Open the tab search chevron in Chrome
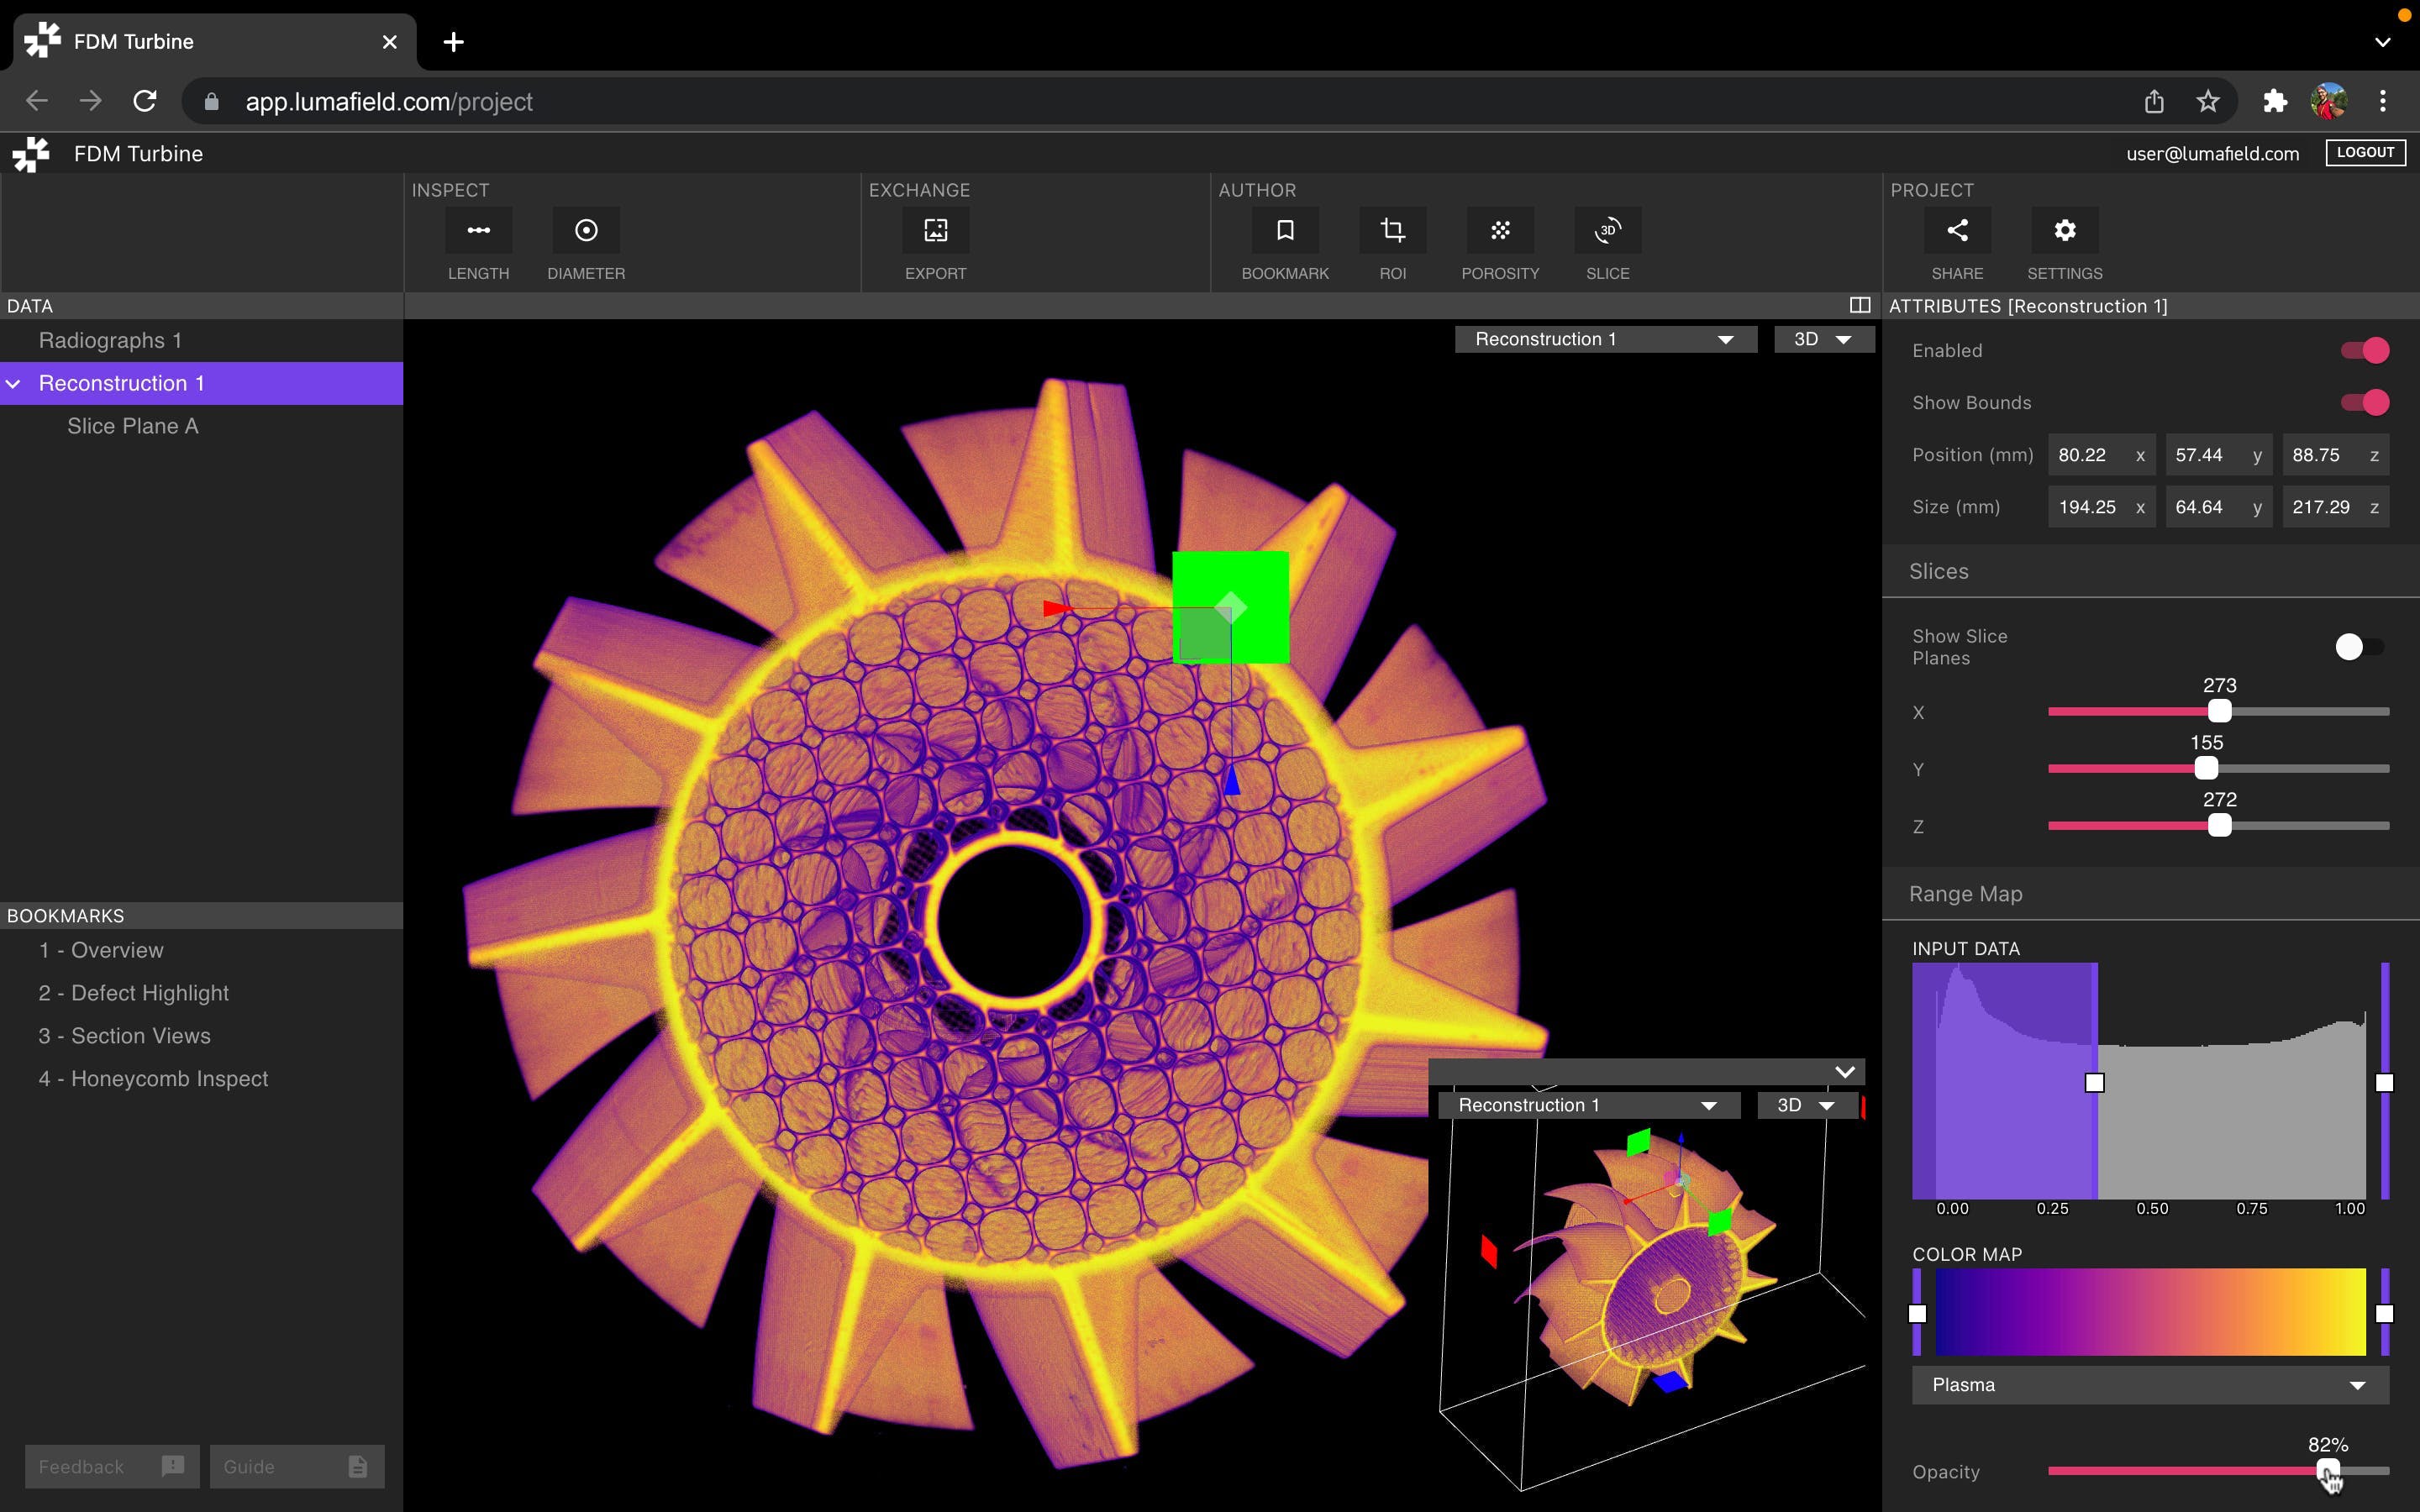The image size is (2420, 1512). coord(2383,42)
